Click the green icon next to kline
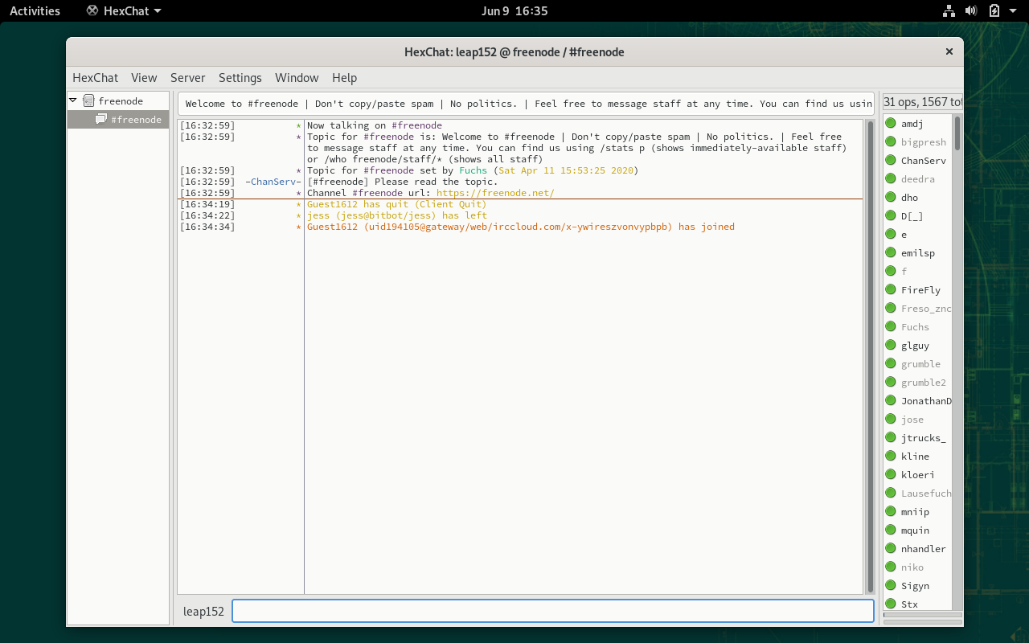This screenshot has height=643, width=1029. click(891, 456)
